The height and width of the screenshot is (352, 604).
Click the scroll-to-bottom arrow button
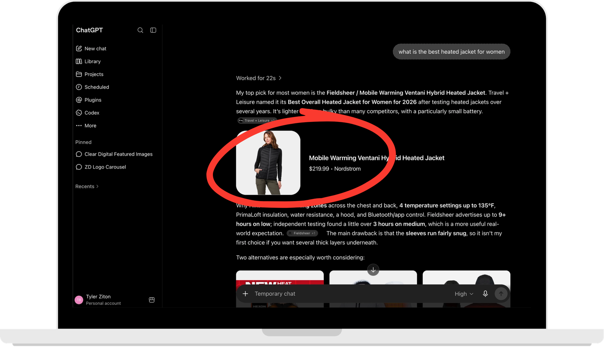tap(373, 270)
